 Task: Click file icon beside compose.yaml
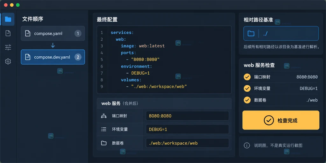click(28, 33)
